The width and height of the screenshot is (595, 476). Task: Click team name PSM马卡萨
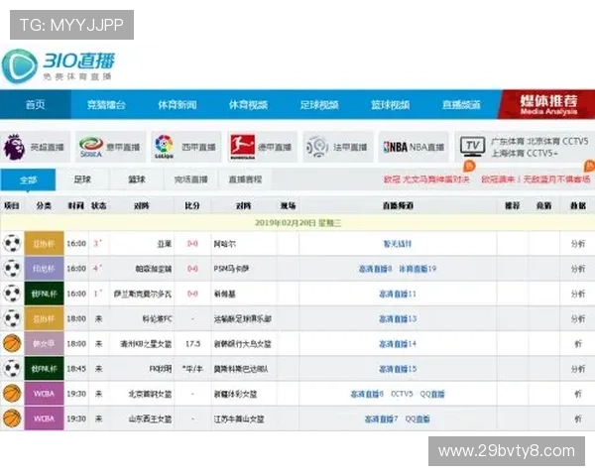point(231,269)
